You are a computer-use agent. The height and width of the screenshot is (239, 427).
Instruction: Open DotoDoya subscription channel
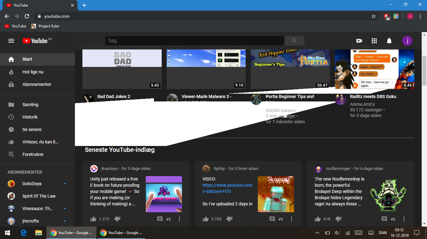click(37, 184)
